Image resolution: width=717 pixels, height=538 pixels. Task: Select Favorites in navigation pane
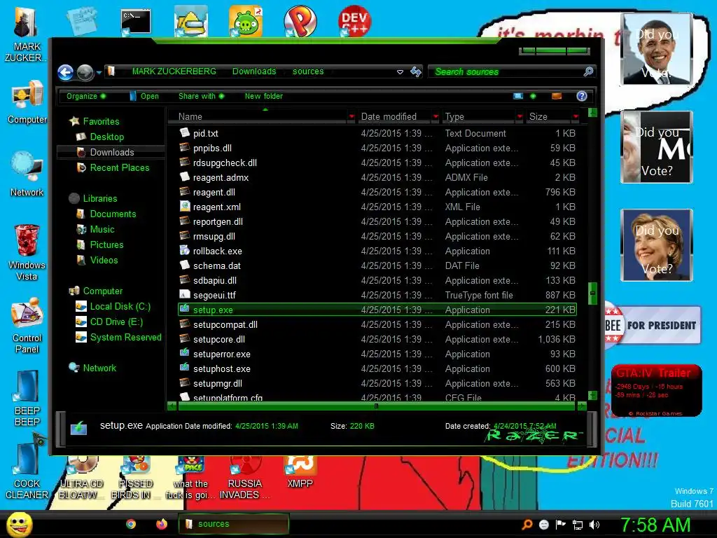coord(101,121)
